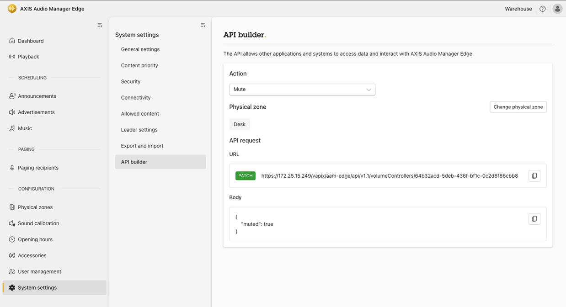The width and height of the screenshot is (566, 307).
Task: Expand the Action dropdown chevron arrow
Action: tap(368, 90)
